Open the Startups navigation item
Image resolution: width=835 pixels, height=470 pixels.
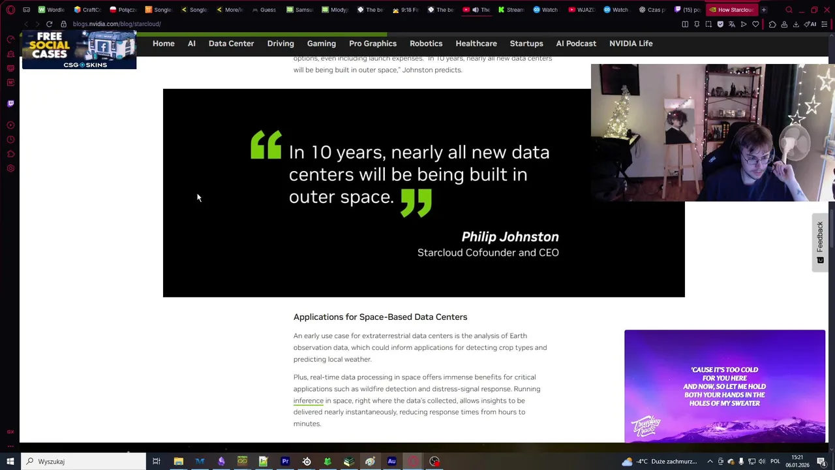[x=526, y=44]
